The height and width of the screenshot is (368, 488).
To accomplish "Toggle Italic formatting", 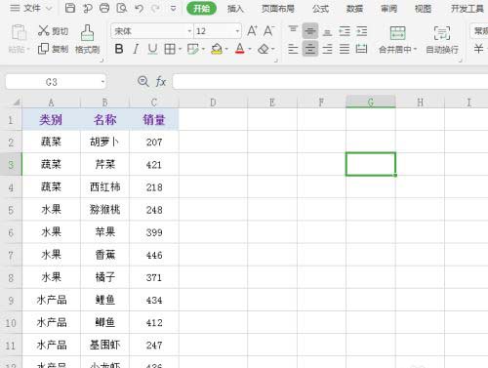I will point(136,49).
